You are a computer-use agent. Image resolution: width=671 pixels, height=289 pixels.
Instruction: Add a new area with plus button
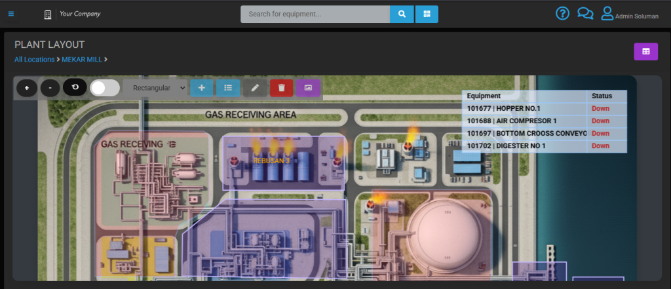(201, 88)
